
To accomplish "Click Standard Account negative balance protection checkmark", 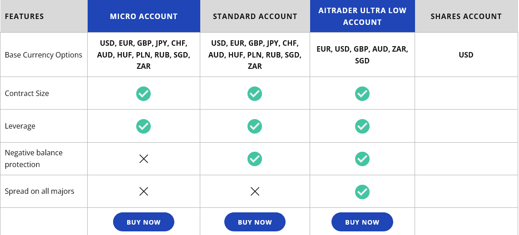I will click(255, 159).
